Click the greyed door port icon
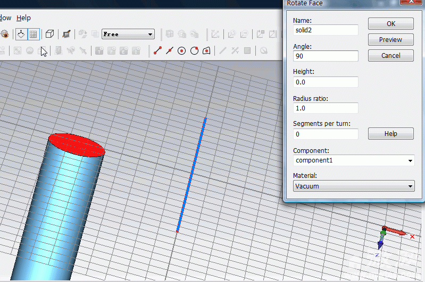425x282 pixels. click(59, 50)
